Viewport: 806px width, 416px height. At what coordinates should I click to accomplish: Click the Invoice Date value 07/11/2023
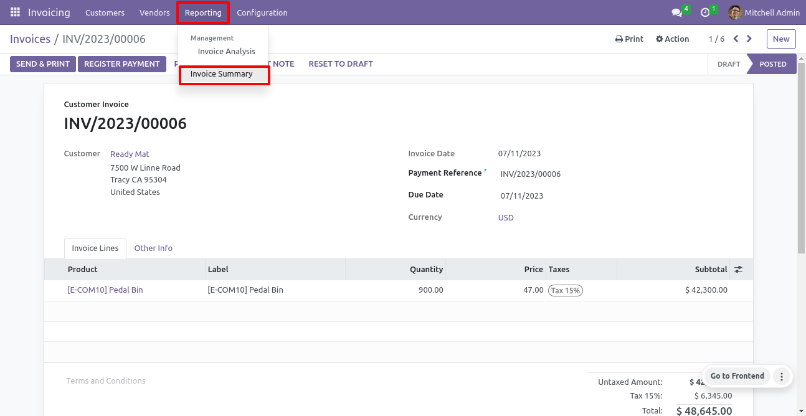(x=519, y=154)
